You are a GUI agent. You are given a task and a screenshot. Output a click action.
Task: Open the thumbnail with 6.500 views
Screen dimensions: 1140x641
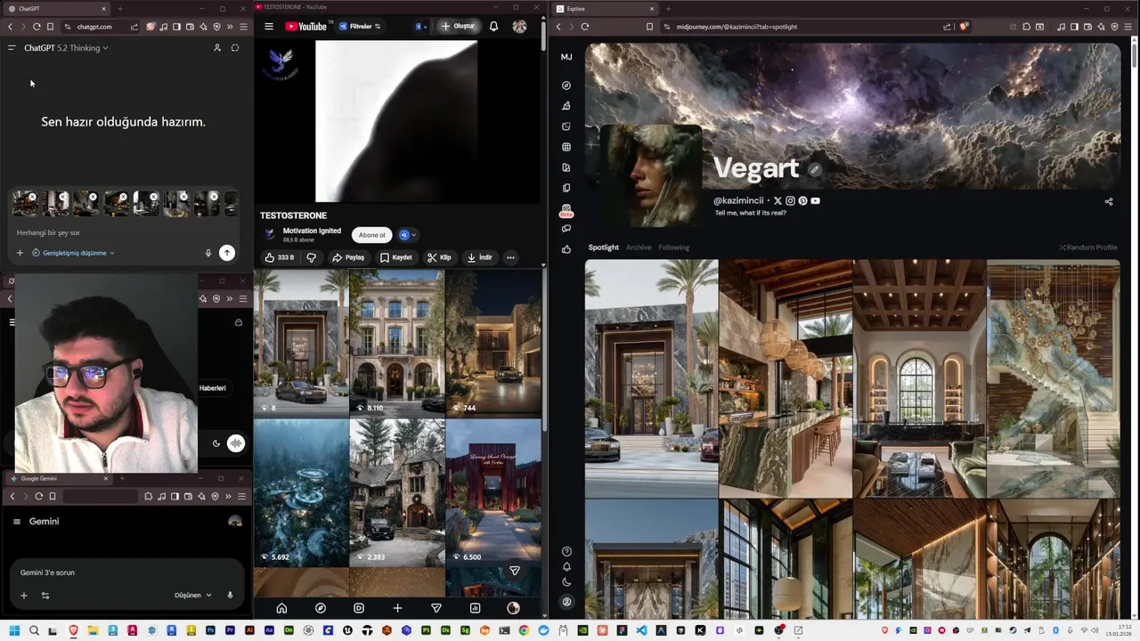click(493, 493)
